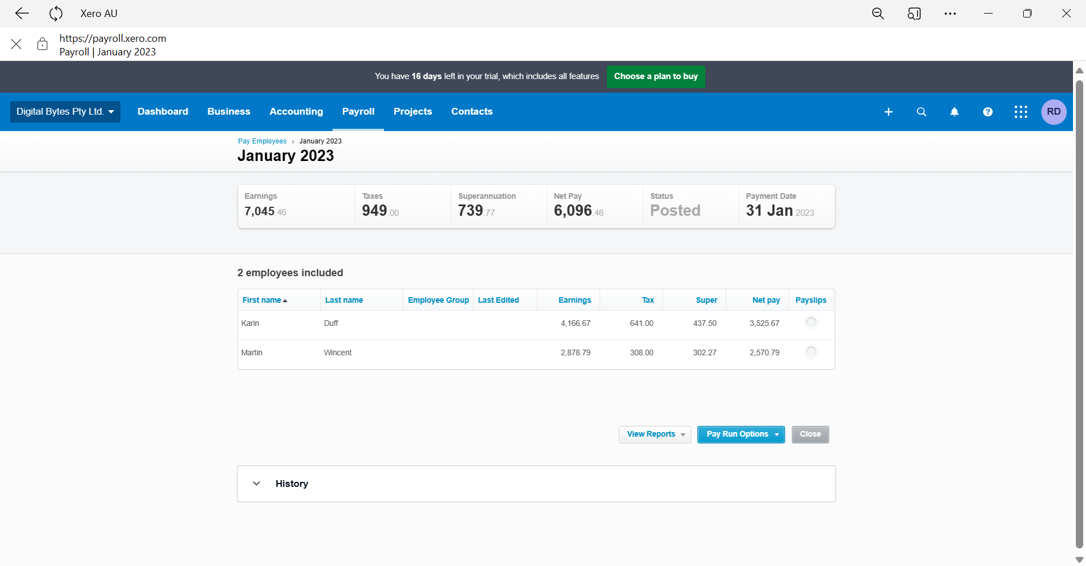
Task: Open Karin's employee row by first name
Action: click(250, 323)
